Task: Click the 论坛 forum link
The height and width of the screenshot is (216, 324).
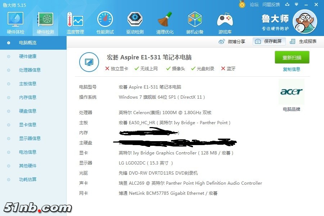Action: (254, 4)
